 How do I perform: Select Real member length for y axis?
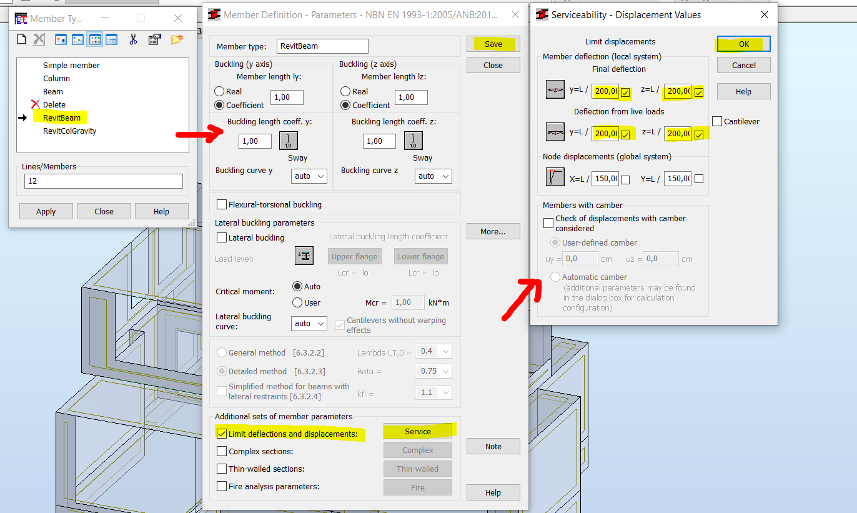219,91
